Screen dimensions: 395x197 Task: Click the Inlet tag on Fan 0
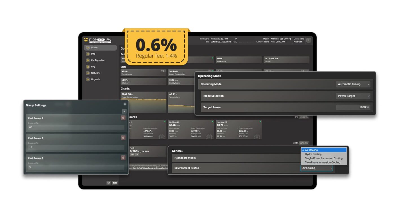(132, 155)
